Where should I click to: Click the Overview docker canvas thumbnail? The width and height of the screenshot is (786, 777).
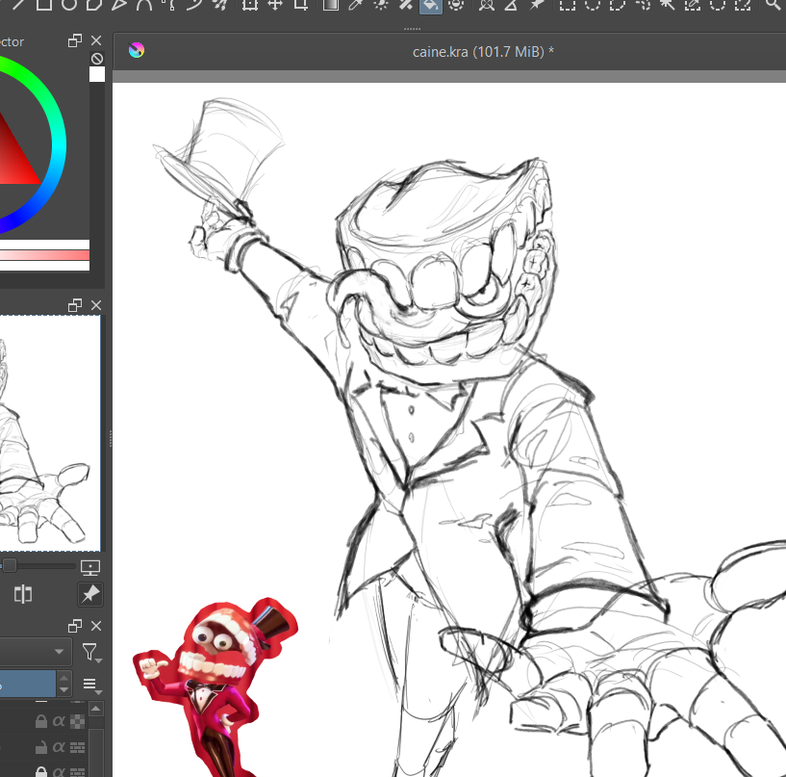50,433
